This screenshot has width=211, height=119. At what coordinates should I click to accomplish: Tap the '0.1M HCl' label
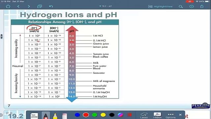coord(99,40)
